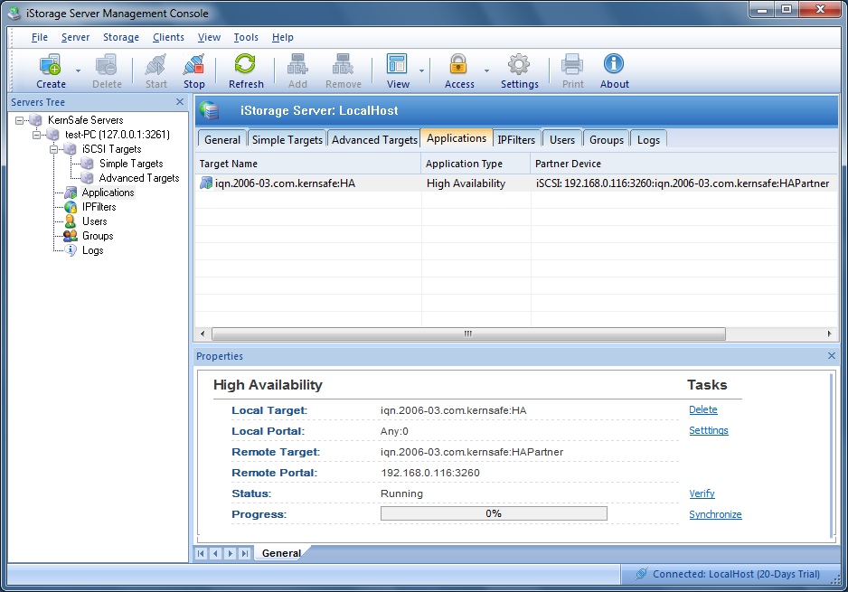Screen dimensions: 848x592
Task: Open Settings from the toolbar gear
Action: [x=519, y=64]
